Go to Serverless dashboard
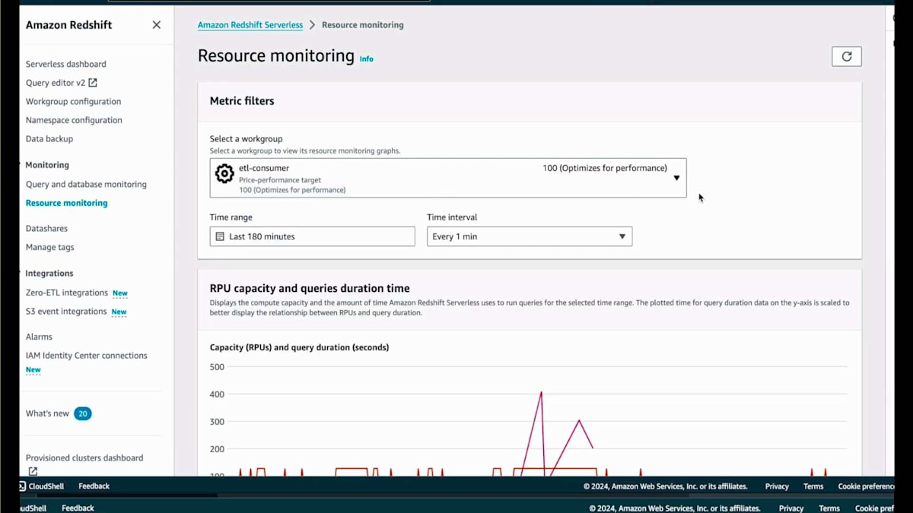 [x=66, y=64]
